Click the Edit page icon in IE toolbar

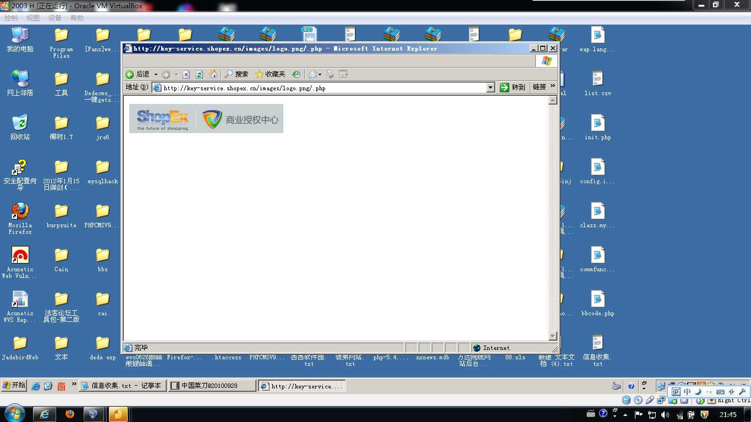pyautogui.click(x=343, y=74)
